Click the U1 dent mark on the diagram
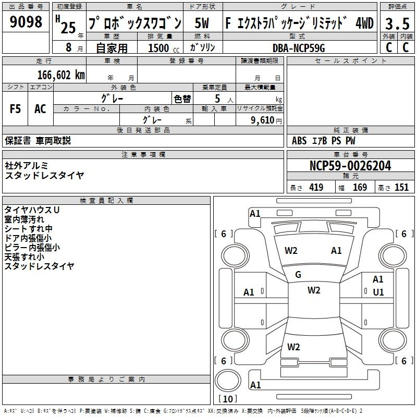The height and width of the screenshot is (417, 417). pos(378,292)
